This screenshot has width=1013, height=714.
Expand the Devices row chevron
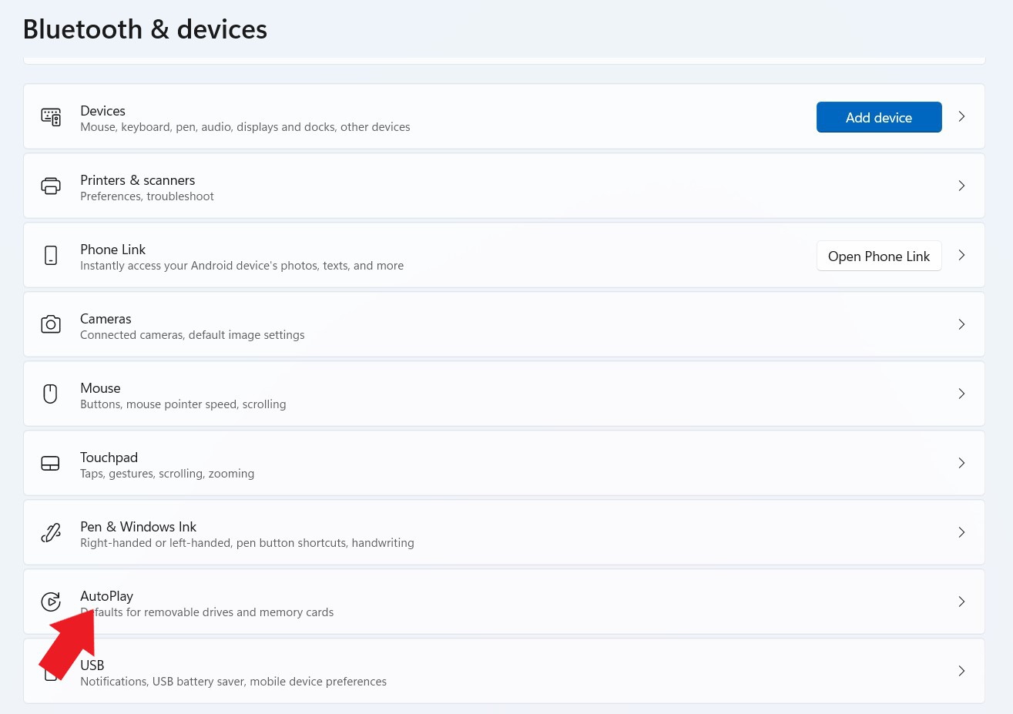click(x=961, y=116)
